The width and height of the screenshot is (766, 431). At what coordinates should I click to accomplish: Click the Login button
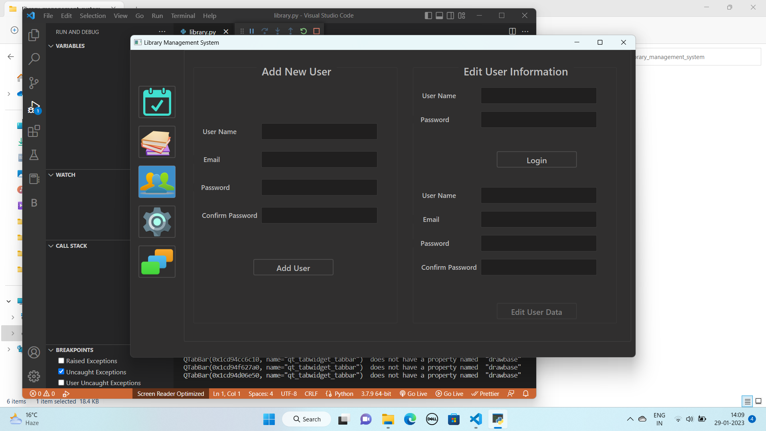click(537, 160)
